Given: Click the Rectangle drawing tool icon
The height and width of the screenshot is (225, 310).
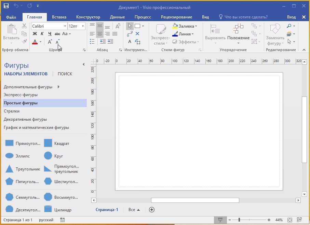Looking at the screenshot, I should pyautogui.click(x=137, y=26).
